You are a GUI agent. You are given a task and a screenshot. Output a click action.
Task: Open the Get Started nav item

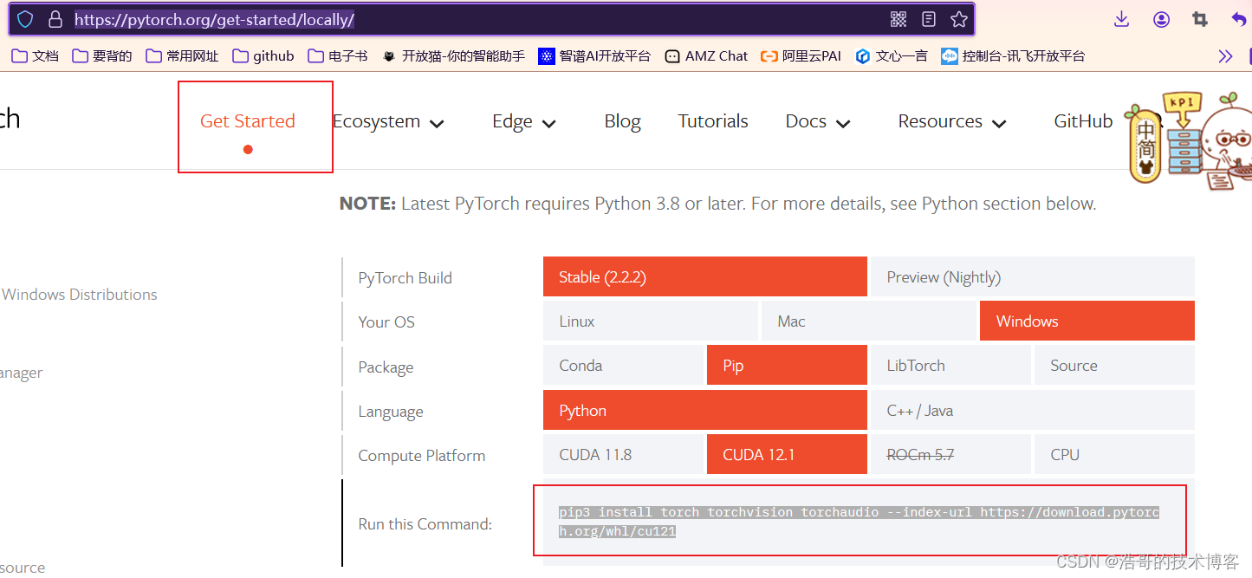[x=248, y=121]
